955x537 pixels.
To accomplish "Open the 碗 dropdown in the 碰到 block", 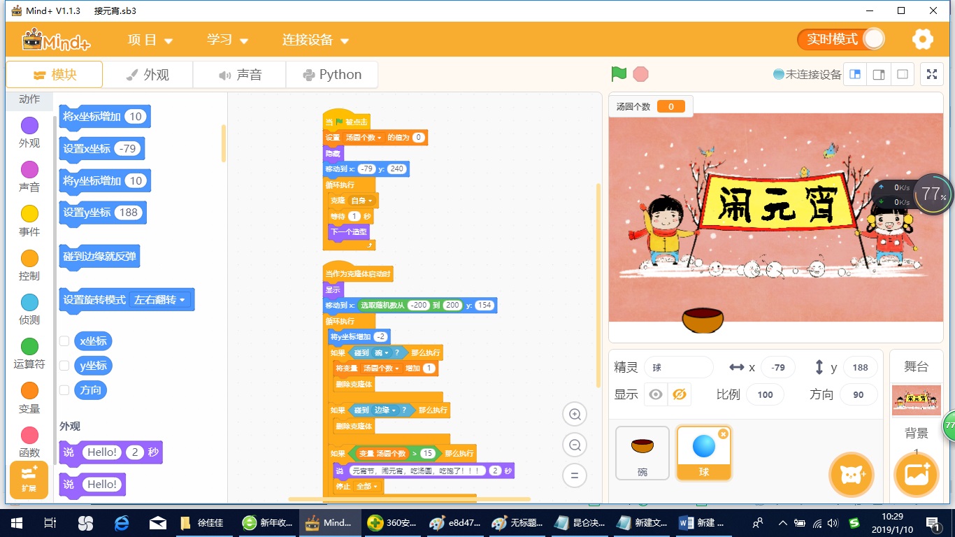I will coord(383,353).
